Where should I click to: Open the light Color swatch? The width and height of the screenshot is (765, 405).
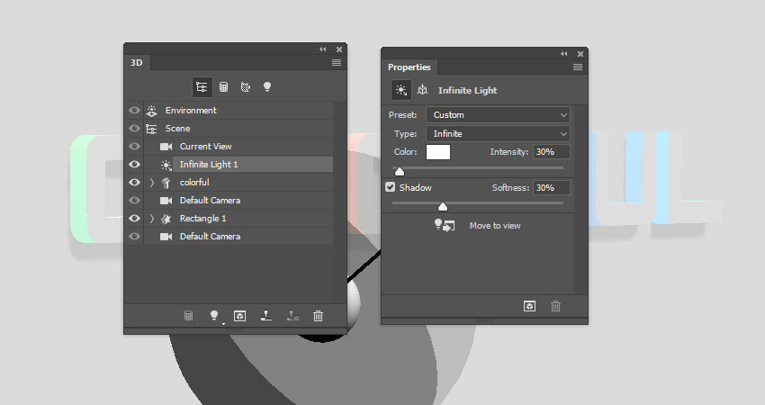pyautogui.click(x=438, y=152)
